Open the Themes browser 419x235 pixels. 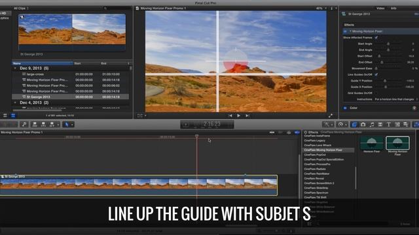click(x=406, y=125)
